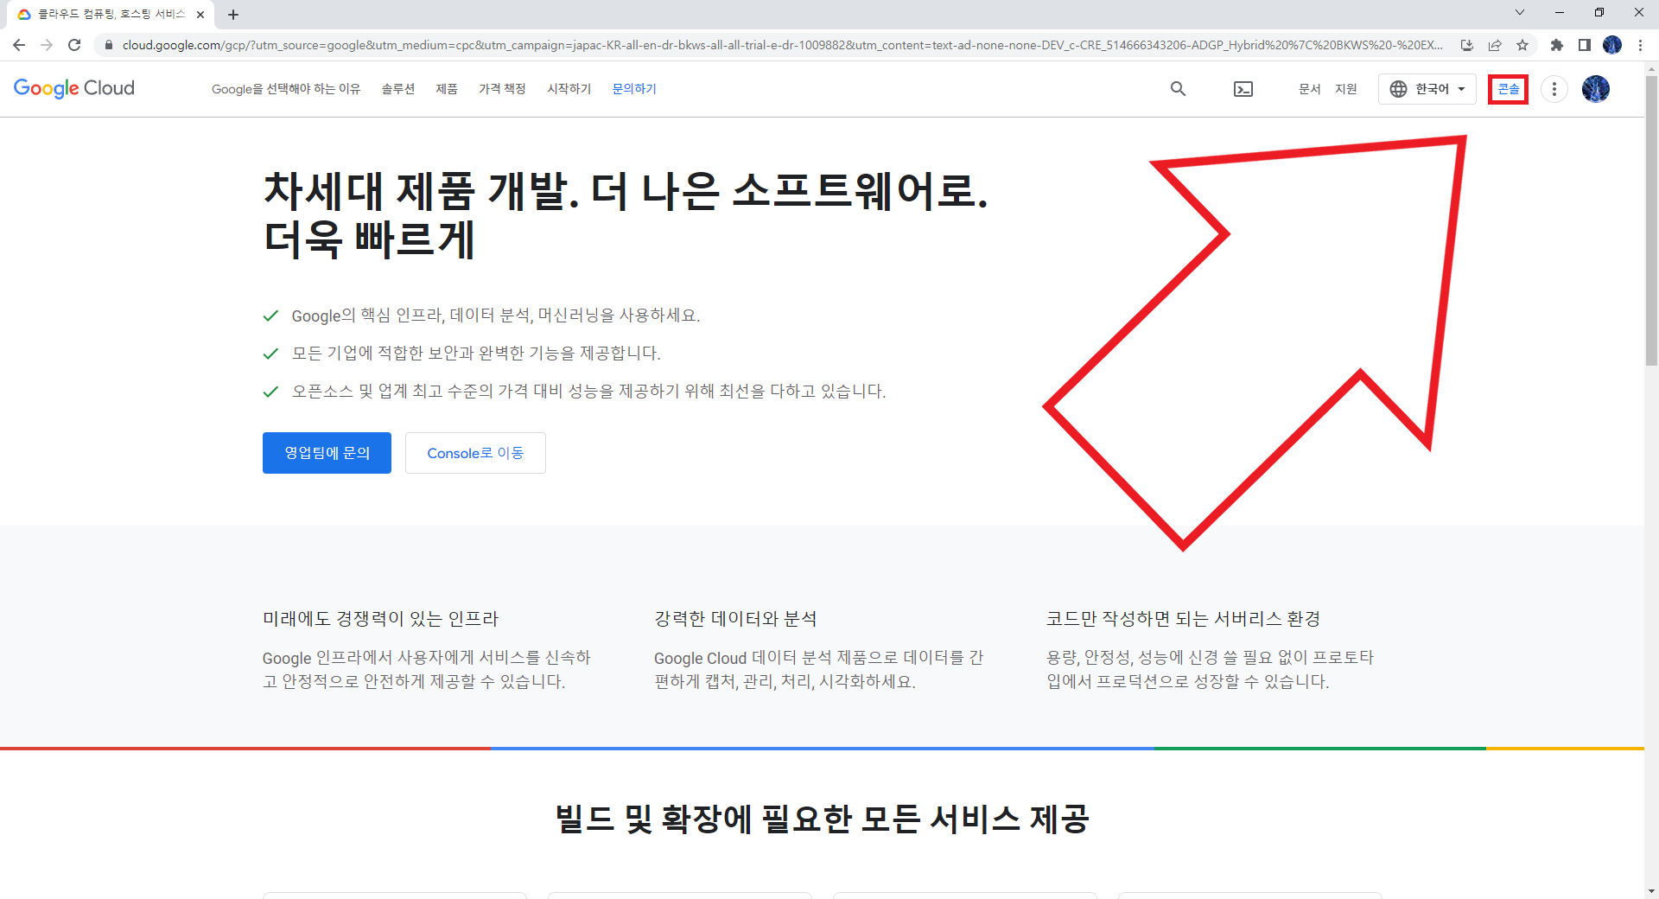The height and width of the screenshot is (899, 1659).
Task: Open the 콘솔 link
Action: tap(1509, 89)
